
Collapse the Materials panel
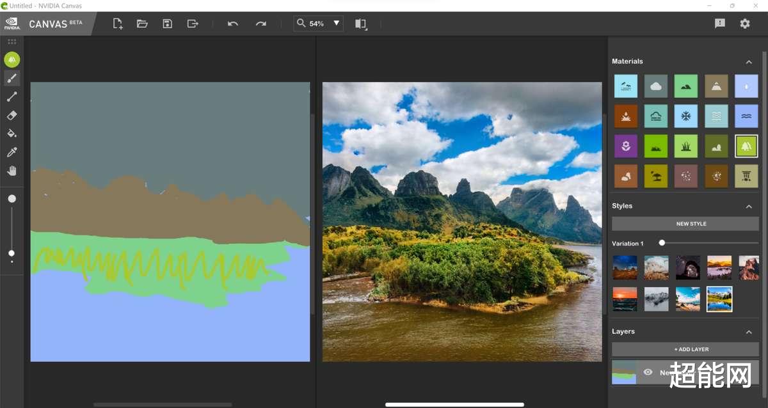click(x=749, y=62)
